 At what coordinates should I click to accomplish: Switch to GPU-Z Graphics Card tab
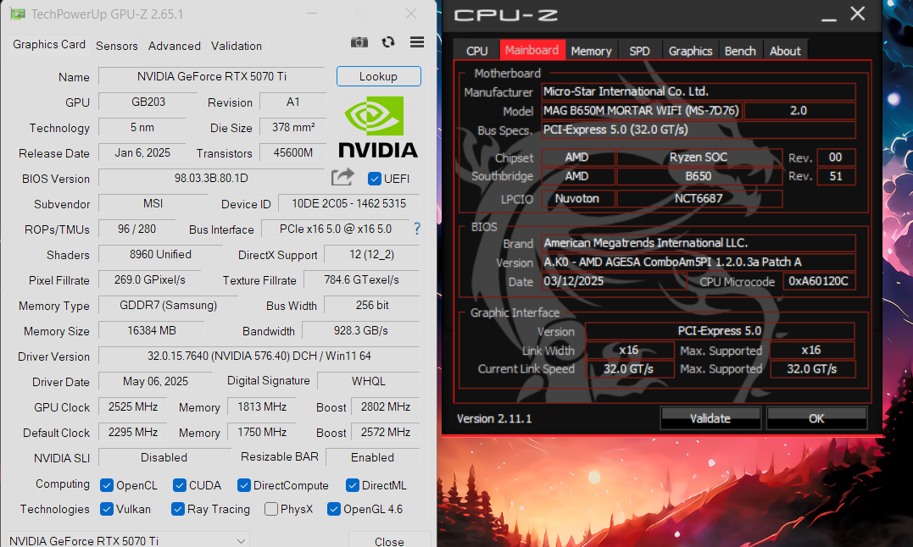tap(49, 45)
